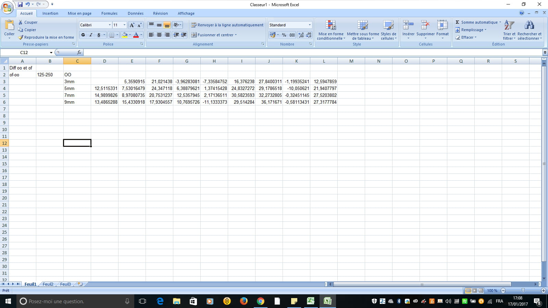Apply the red font color
548x308 pixels.
(x=136, y=35)
